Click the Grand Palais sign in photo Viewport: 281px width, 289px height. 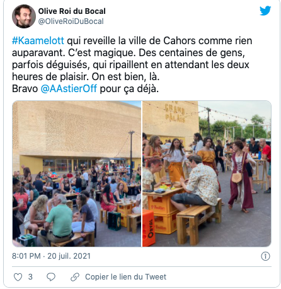point(175,113)
